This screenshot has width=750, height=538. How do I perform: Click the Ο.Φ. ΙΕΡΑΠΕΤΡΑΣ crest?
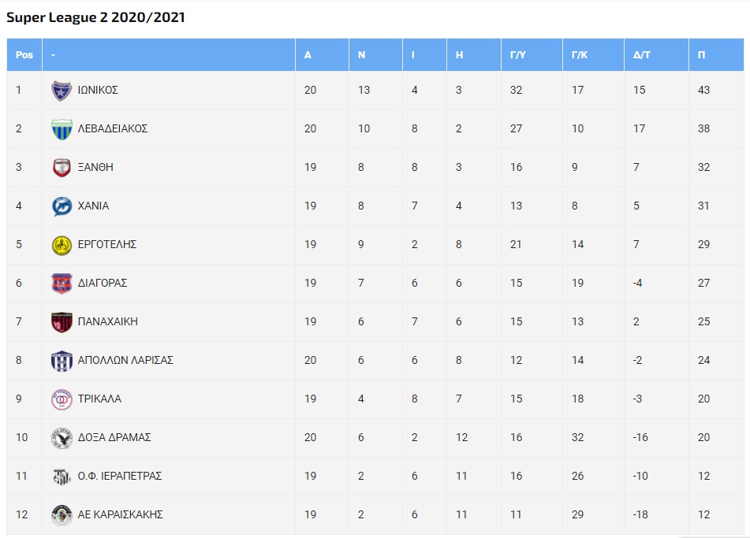click(62, 477)
